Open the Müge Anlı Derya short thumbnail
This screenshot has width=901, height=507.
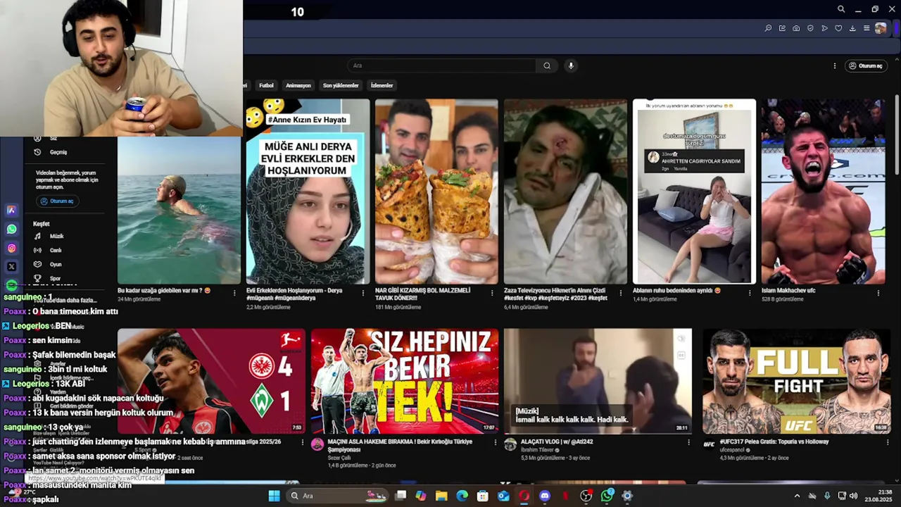click(x=308, y=192)
